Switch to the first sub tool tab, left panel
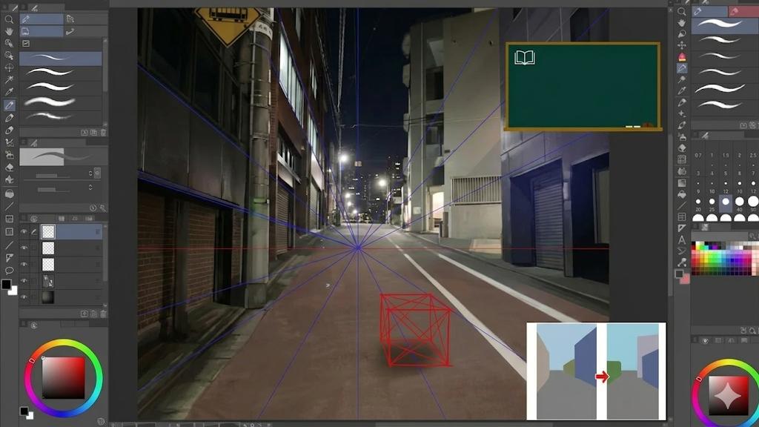The width and height of the screenshot is (759, 427). pos(42,19)
